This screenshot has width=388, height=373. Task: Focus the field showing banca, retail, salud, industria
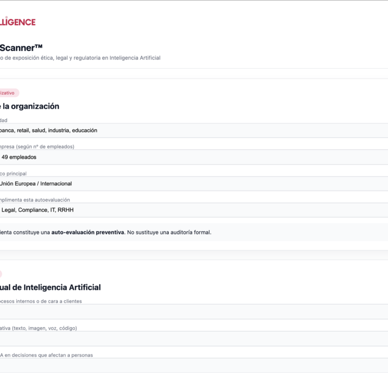[x=194, y=130]
